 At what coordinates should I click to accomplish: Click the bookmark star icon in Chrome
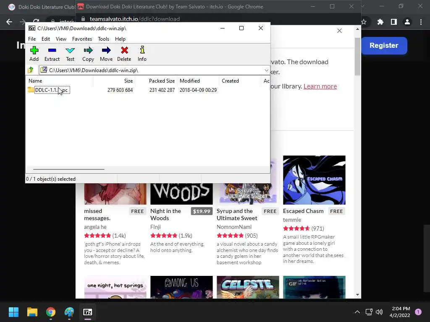click(x=364, y=22)
